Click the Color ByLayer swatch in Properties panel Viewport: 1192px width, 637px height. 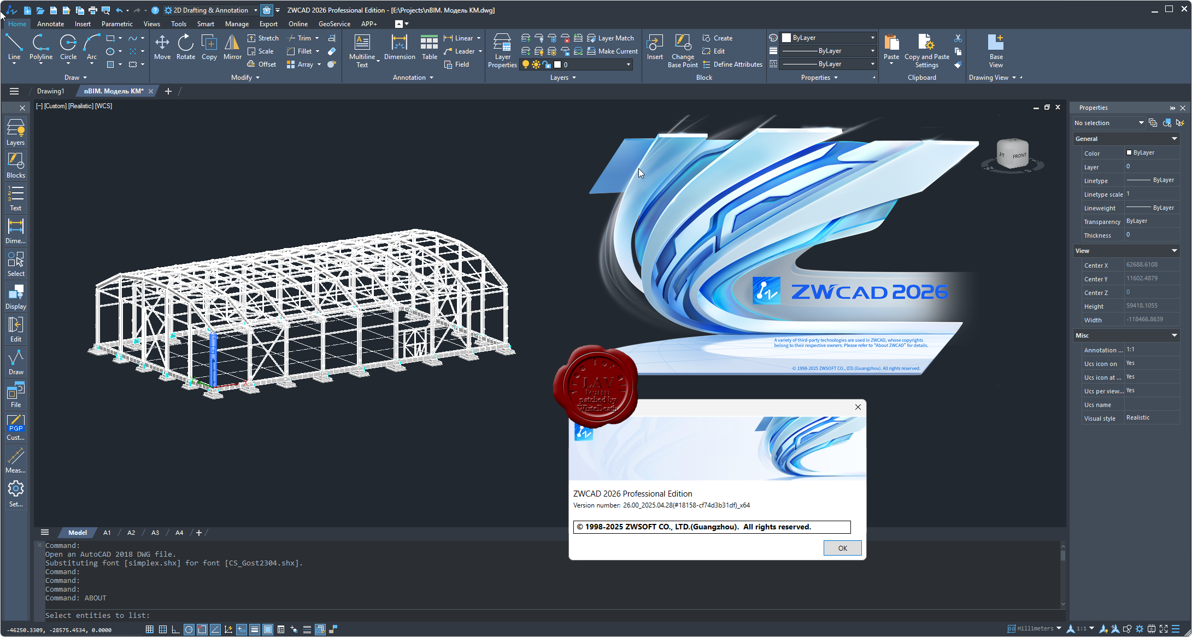1129,153
